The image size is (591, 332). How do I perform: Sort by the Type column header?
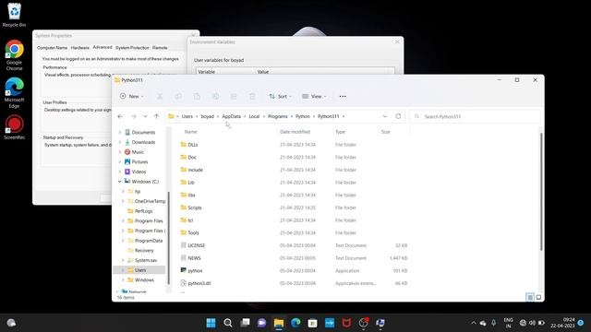click(340, 132)
